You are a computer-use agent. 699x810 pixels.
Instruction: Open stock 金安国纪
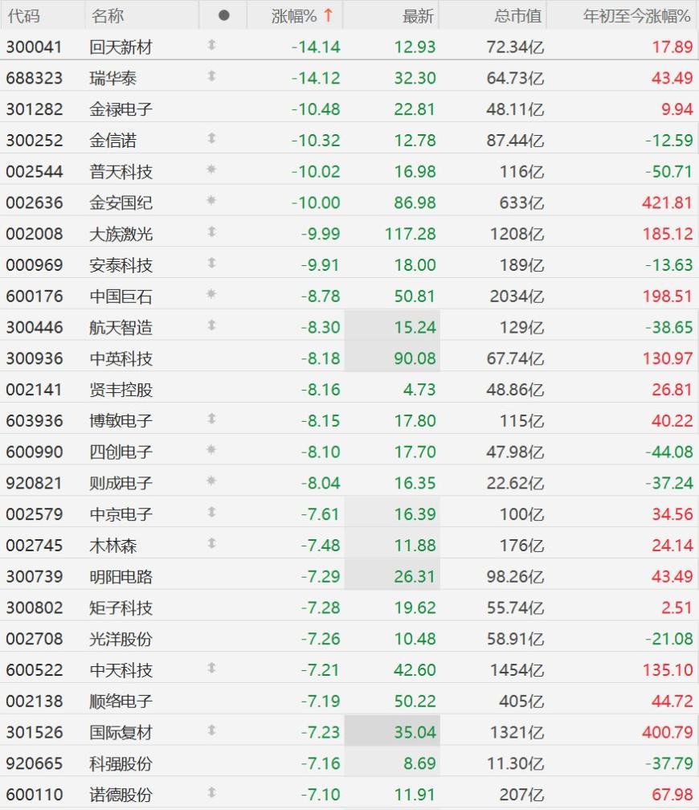pyautogui.click(x=121, y=202)
